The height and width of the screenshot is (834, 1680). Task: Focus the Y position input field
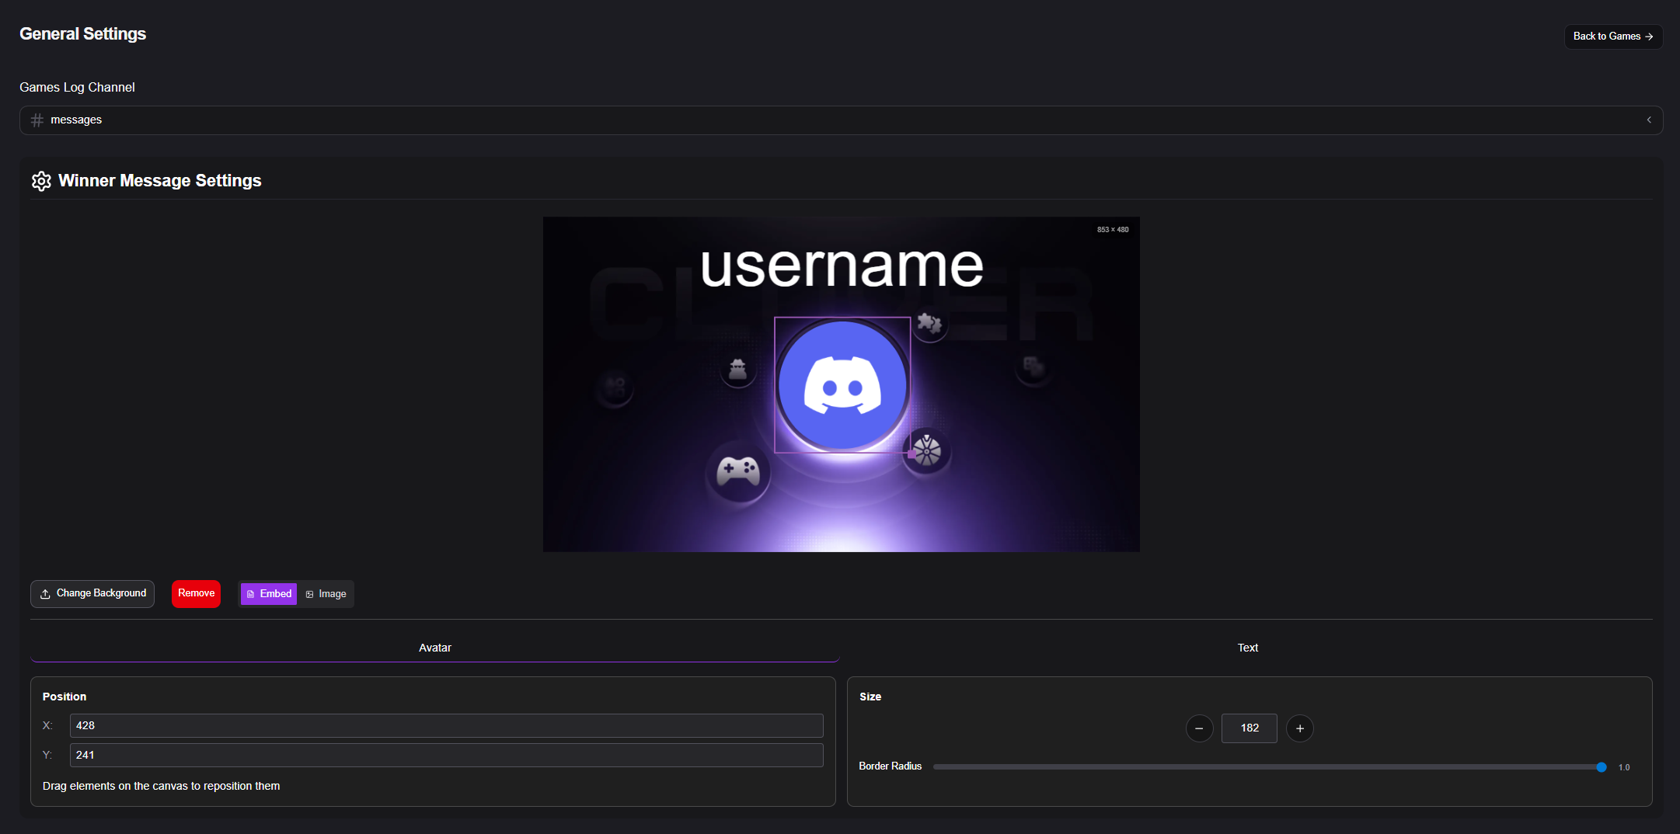coord(446,755)
